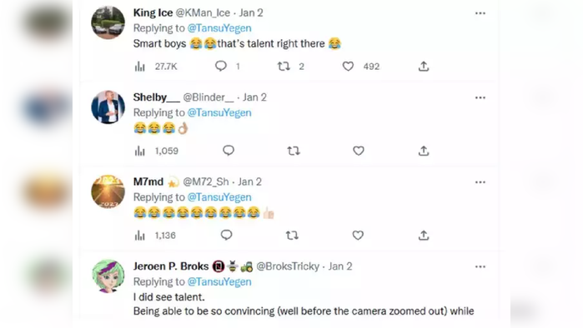This screenshot has height=328, width=583.
Task: Open @TansuYegen link in King Ice's reply
Action: pos(219,28)
